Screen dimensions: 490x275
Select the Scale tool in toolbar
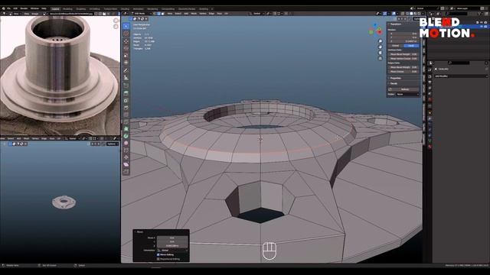[x=126, y=56]
